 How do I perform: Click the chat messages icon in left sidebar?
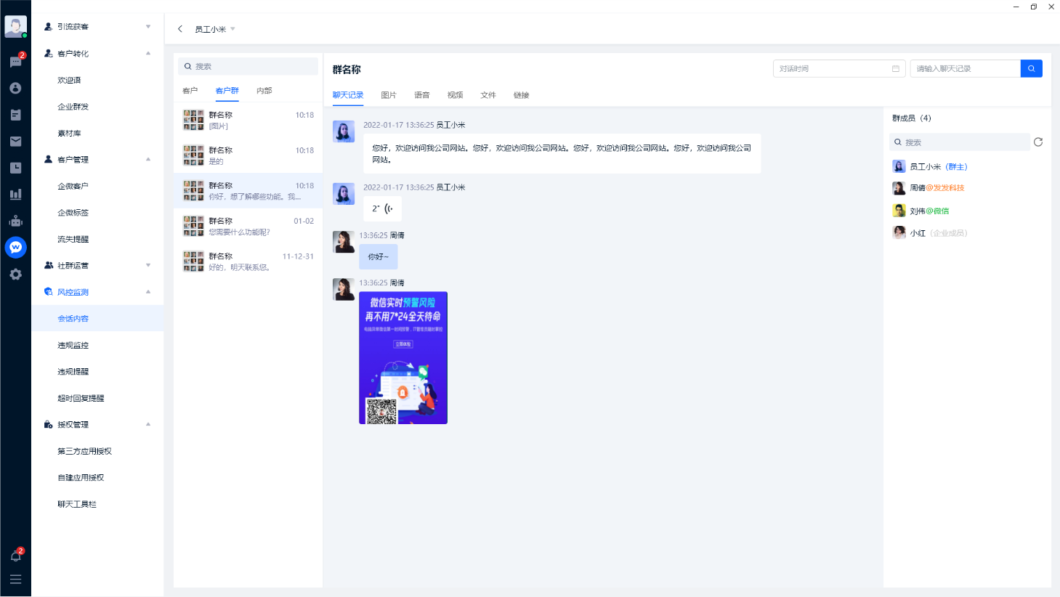coord(15,62)
